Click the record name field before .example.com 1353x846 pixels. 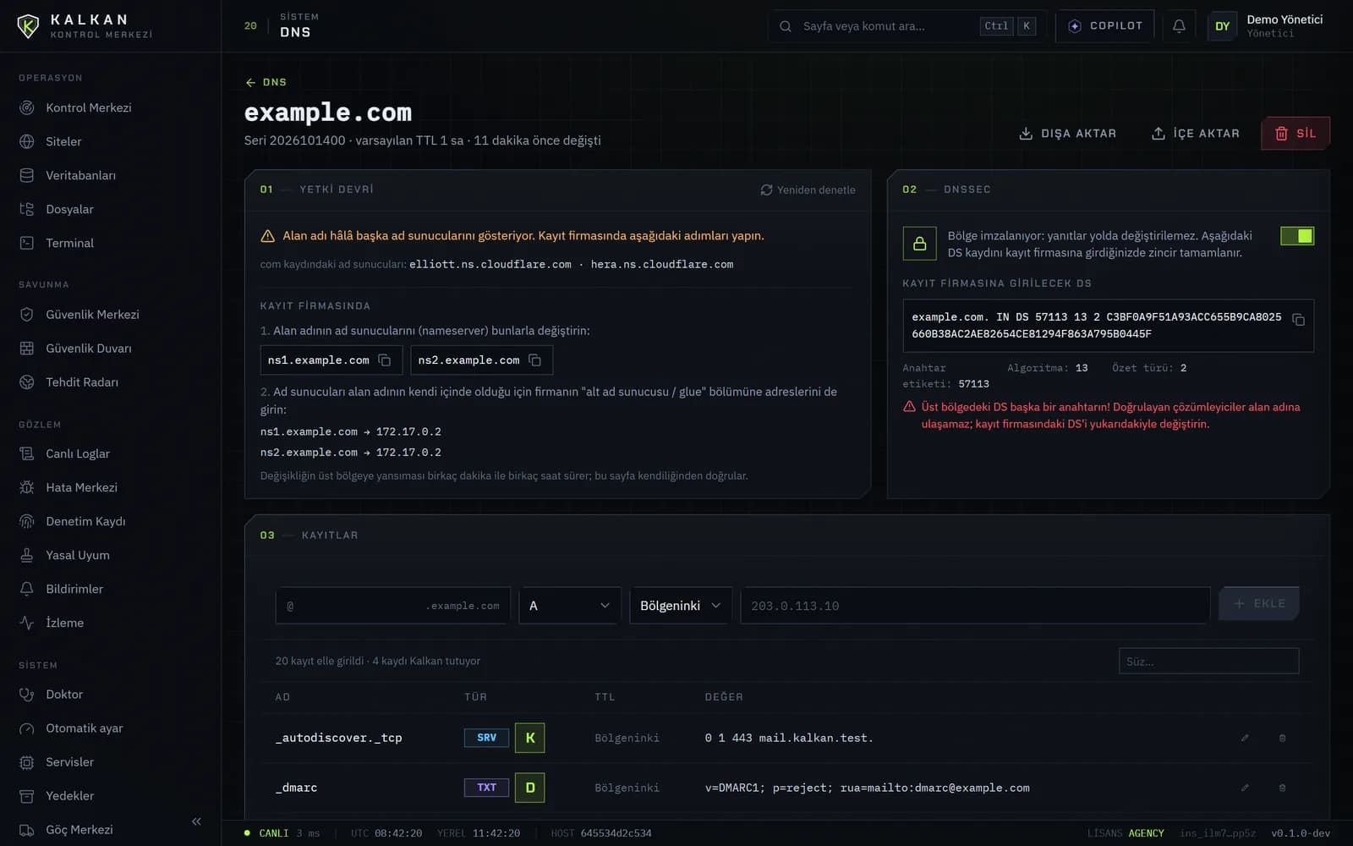click(392, 606)
